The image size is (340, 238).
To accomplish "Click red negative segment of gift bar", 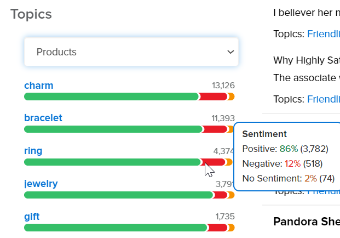I will [x=217, y=228].
